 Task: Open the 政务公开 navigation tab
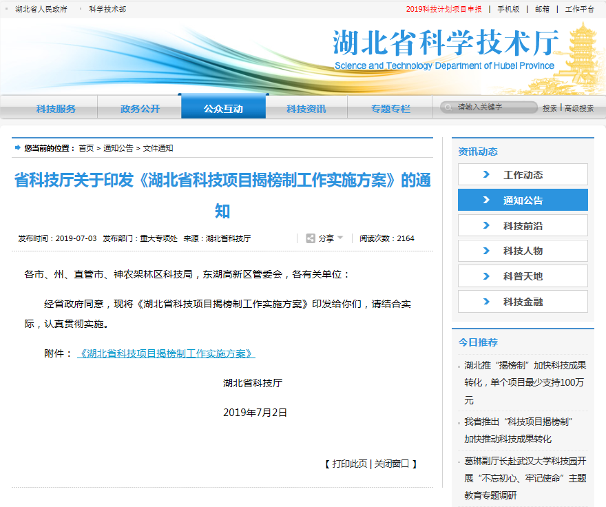(140, 109)
